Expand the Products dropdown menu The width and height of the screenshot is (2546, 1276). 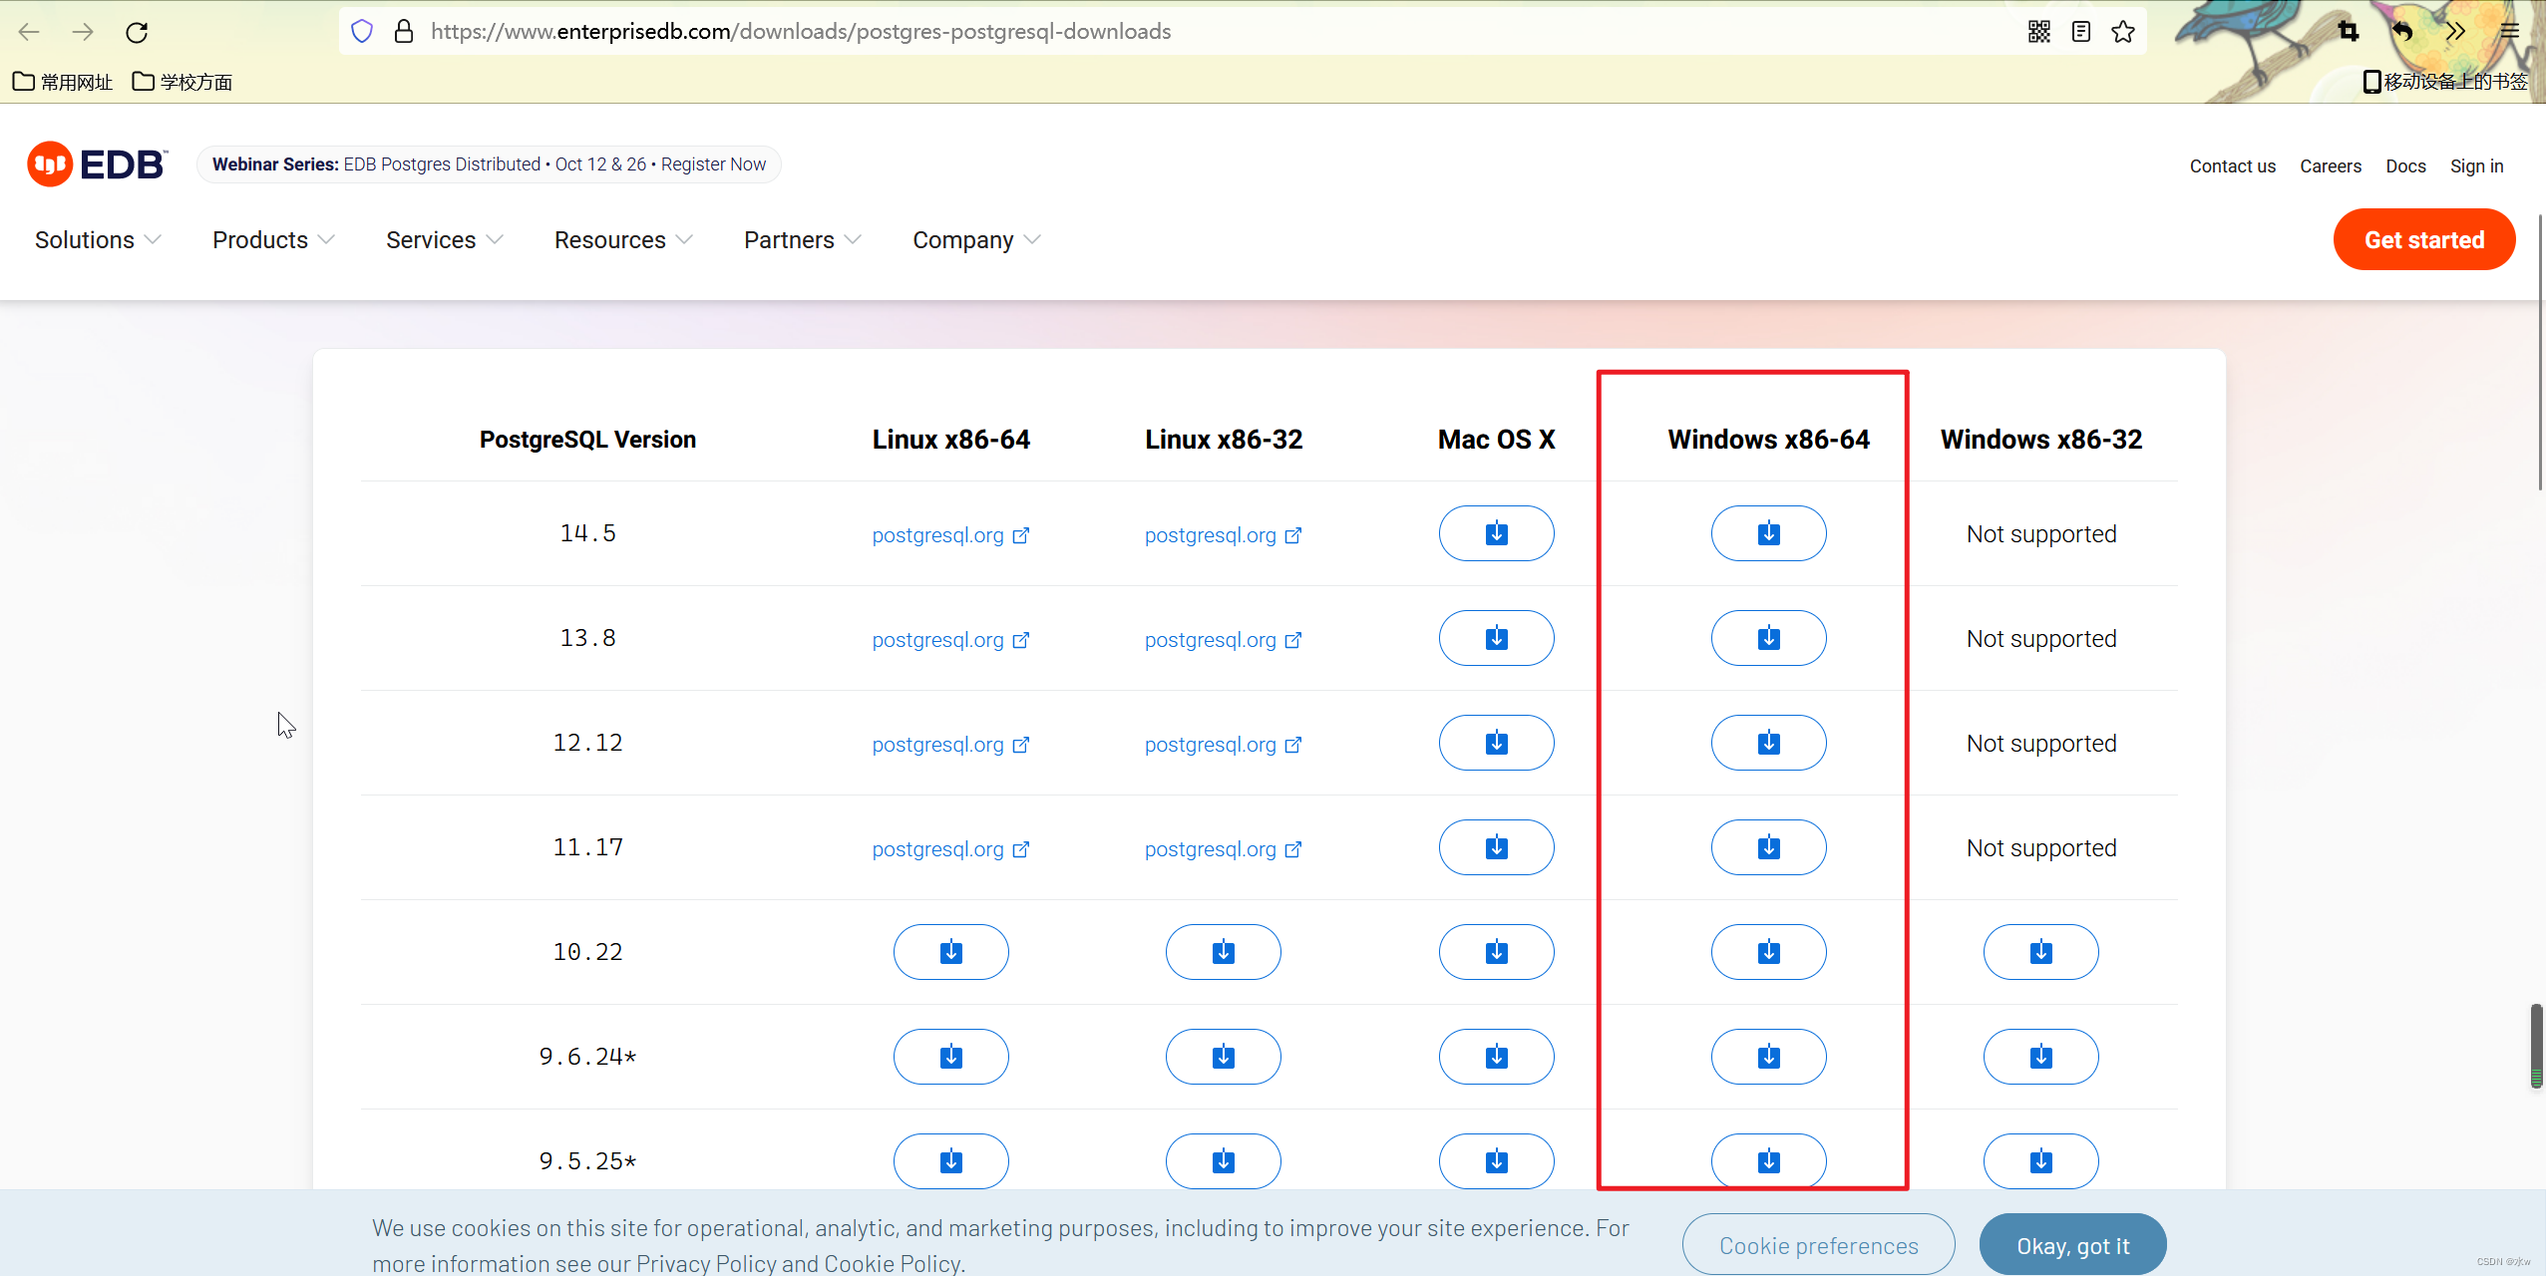pyautogui.click(x=272, y=241)
